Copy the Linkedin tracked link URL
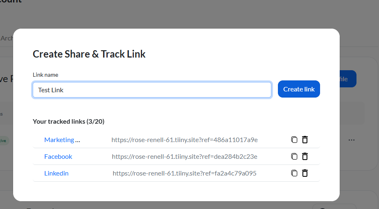This screenshot has width=379, height=209. pos(294,173)
